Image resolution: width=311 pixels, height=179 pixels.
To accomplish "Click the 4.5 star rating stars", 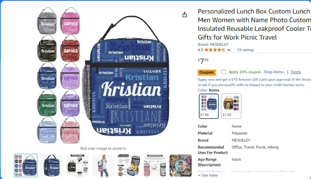I will click(x=215, y=50).
